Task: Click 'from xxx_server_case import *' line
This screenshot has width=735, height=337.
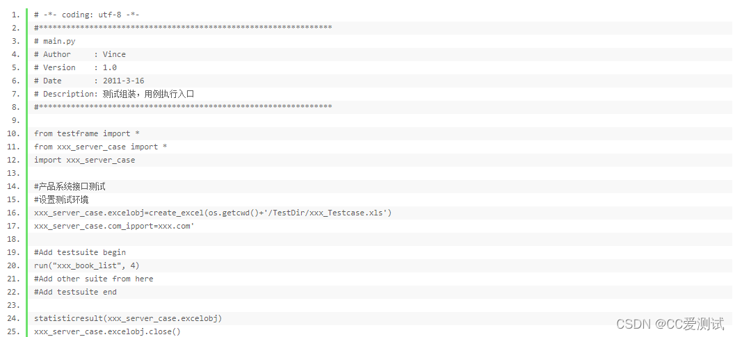Action: click(x=101, y=147)
